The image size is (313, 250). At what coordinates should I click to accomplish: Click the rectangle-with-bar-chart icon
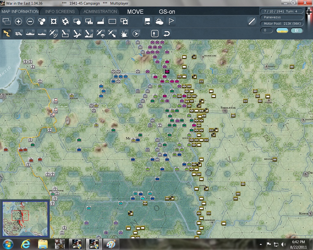[89, 21]
